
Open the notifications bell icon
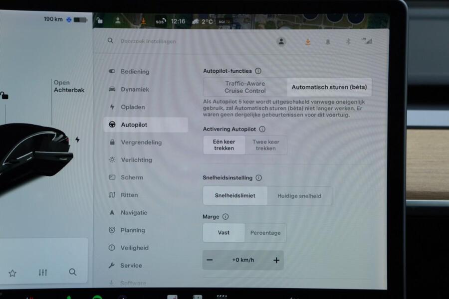[x=328, y=42]
